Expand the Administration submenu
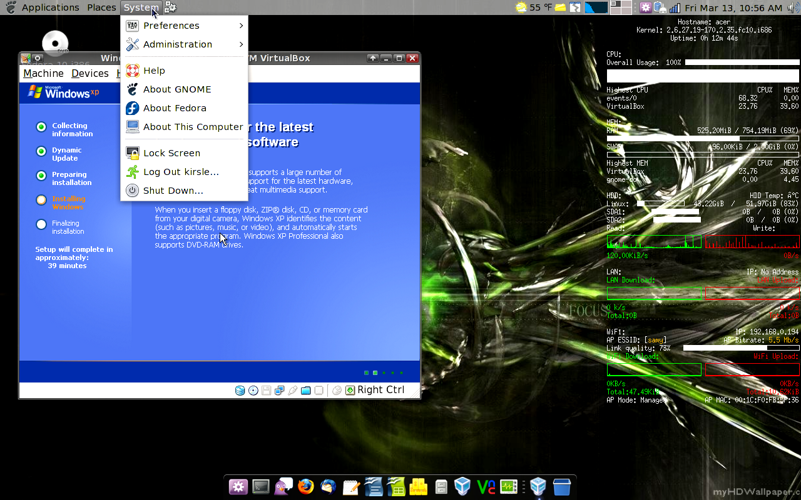Viewport: 801px width, 500px height. (185, 44)
